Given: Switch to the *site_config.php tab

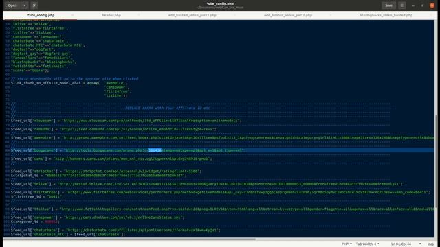Looking at the screenshot, I should tap(41, 15).
